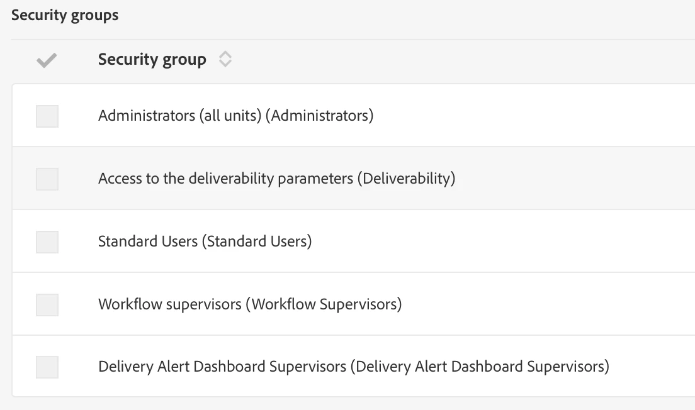Screen dimensions: 695x410
Task: Select the Workflow supervisors checkbox
Action: [47, 305]
